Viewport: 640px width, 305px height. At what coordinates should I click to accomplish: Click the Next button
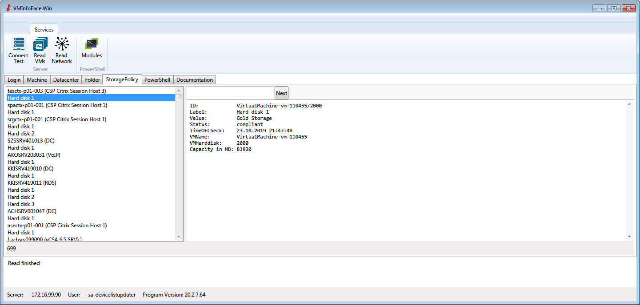[281, 93]
